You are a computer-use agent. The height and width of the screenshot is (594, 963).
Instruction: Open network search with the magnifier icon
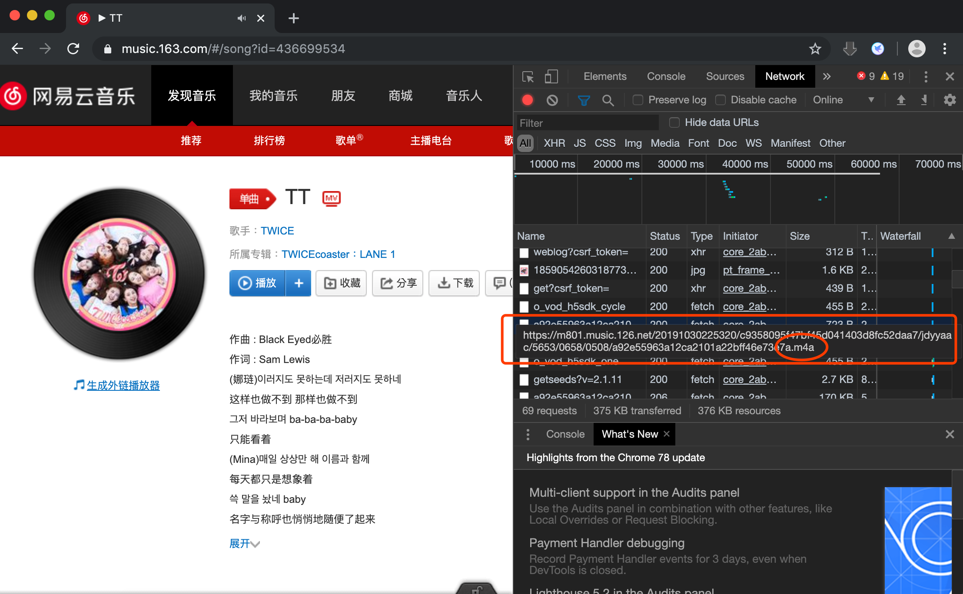608,100
